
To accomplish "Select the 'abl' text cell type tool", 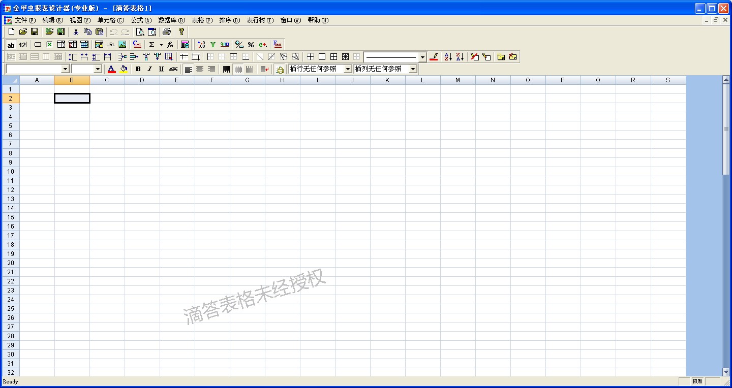I will coord(11,45).
